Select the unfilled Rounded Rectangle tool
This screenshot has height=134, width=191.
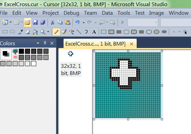point(126,32)
